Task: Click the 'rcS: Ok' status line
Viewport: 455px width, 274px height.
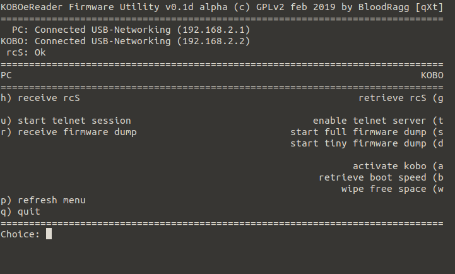Action: pos(26,52)
